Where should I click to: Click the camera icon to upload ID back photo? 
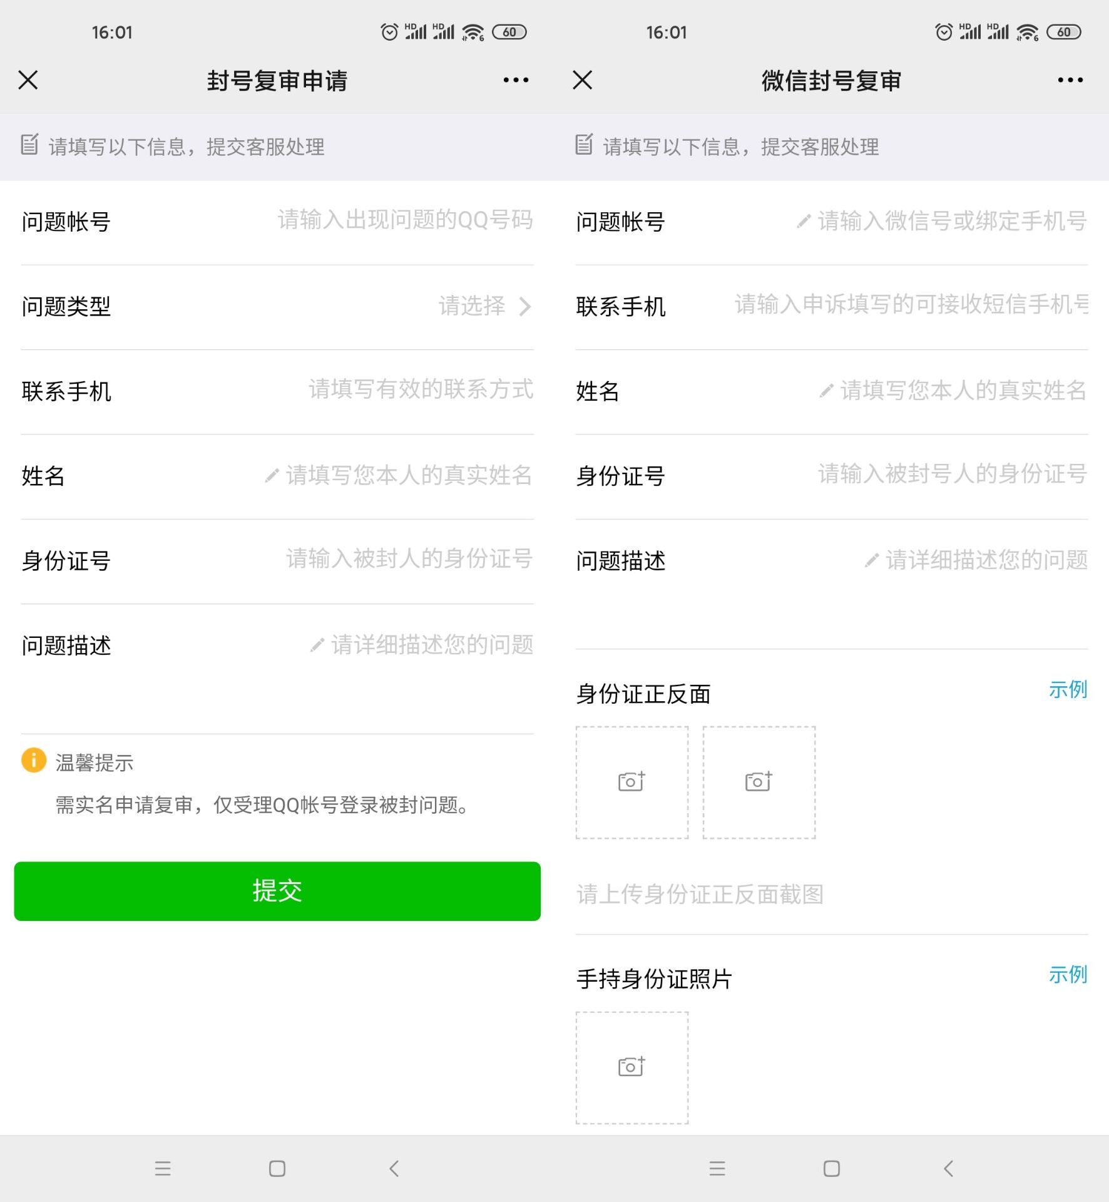pos(759,783)
